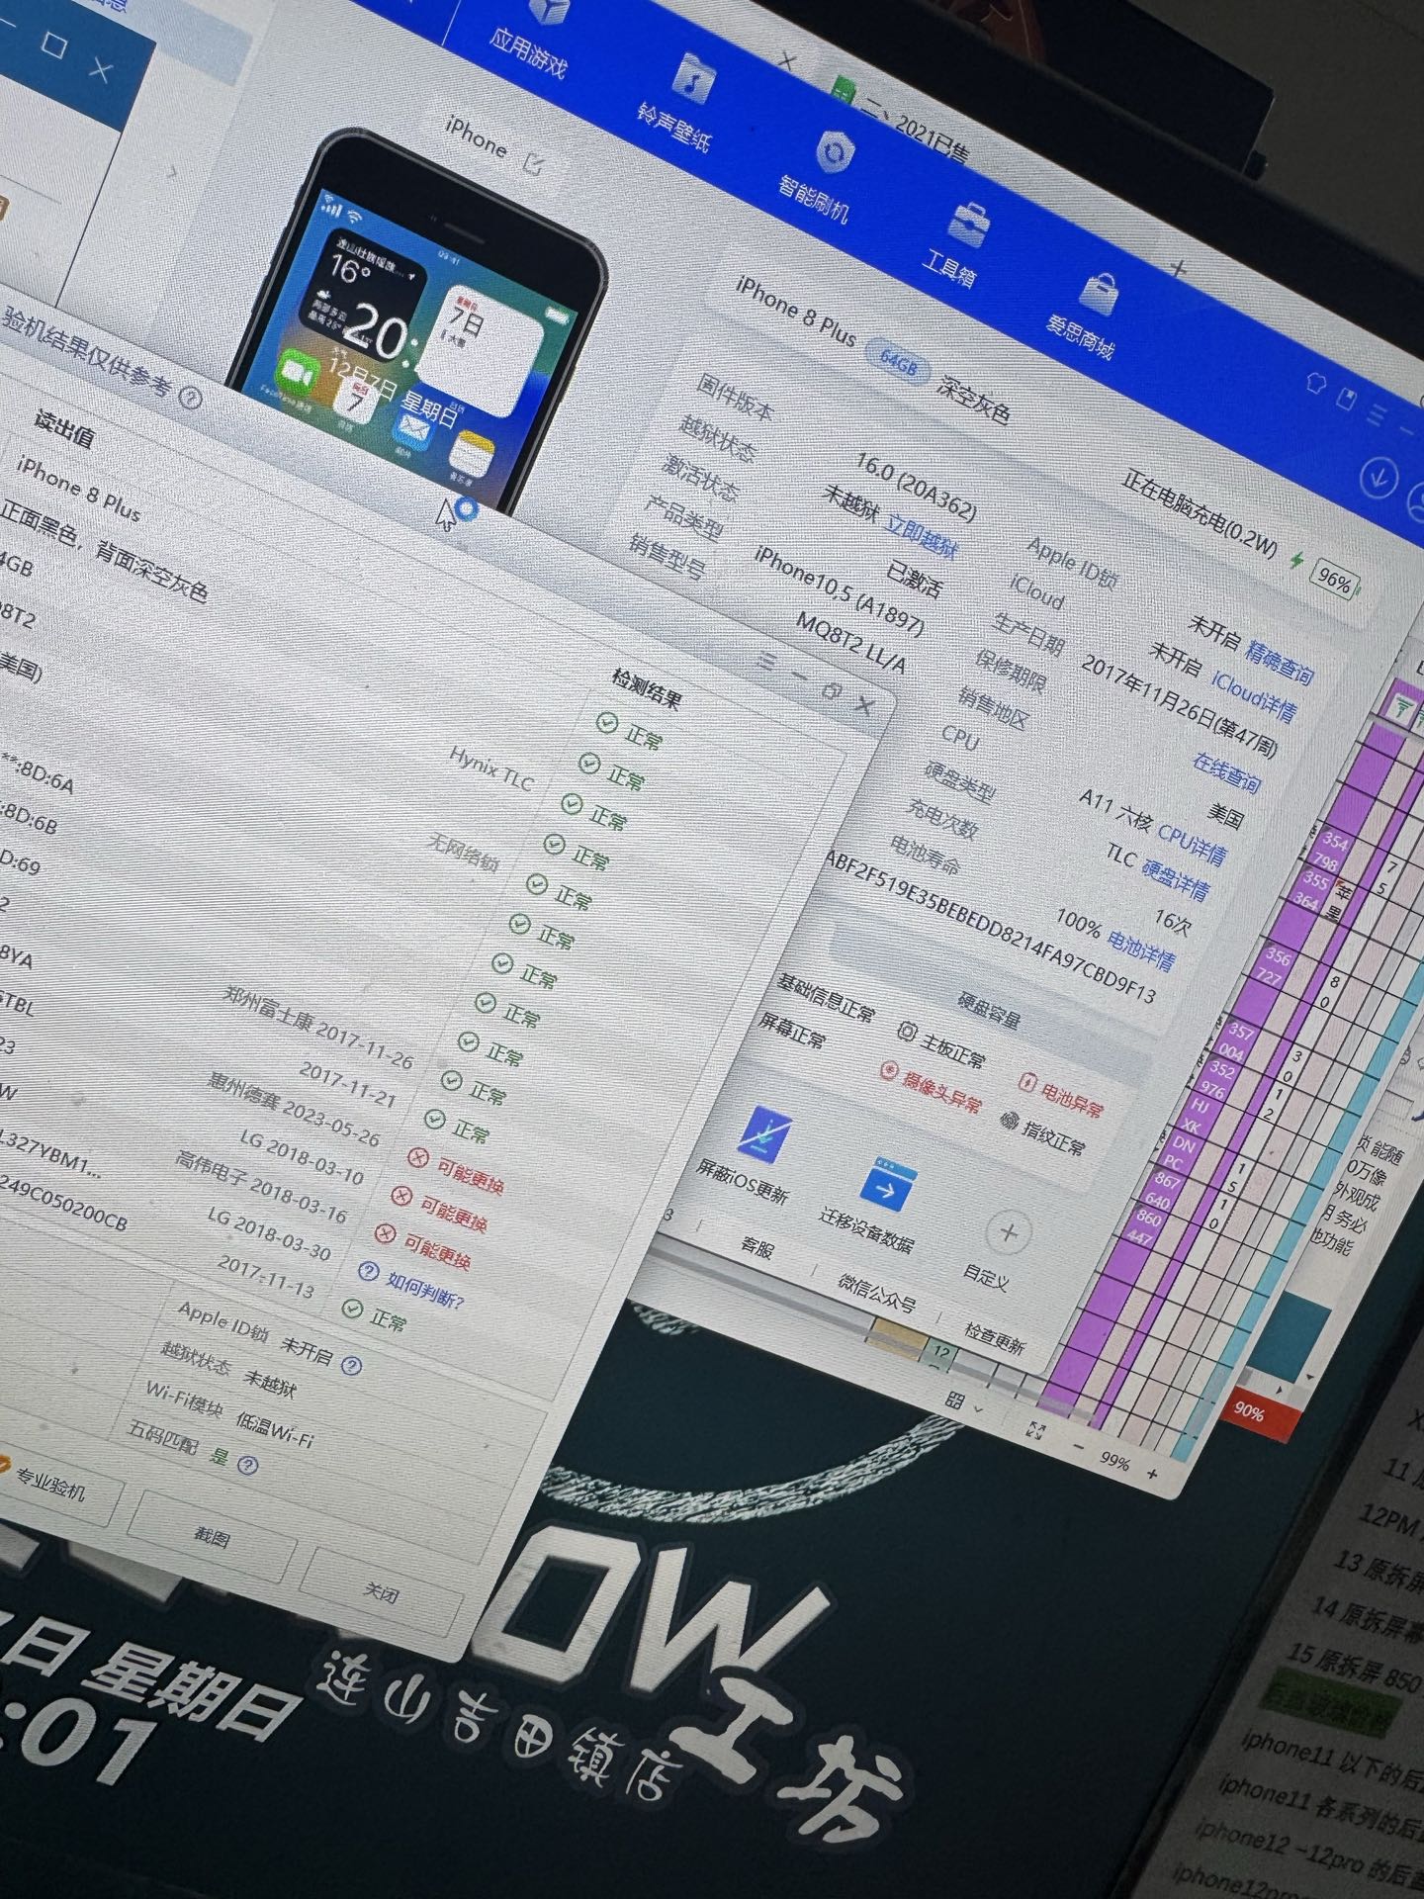Screen dimensions: 1424x1899
Task: Open the 硬盘详情 disk details link
Action: click(1175, 879)
